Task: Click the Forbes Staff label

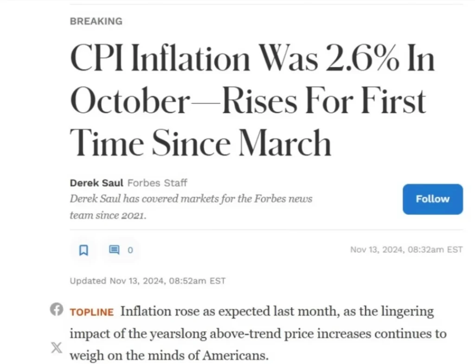Action: point(157,183)
